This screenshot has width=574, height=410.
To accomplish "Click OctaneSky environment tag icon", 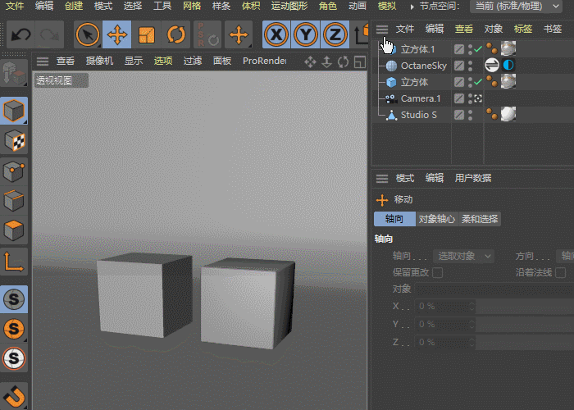I will pos(492,65).
